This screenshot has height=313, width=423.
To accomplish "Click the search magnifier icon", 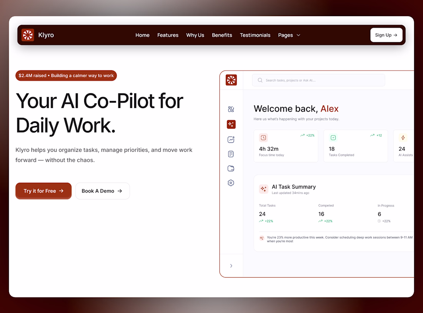I will [x=260, y=80].
